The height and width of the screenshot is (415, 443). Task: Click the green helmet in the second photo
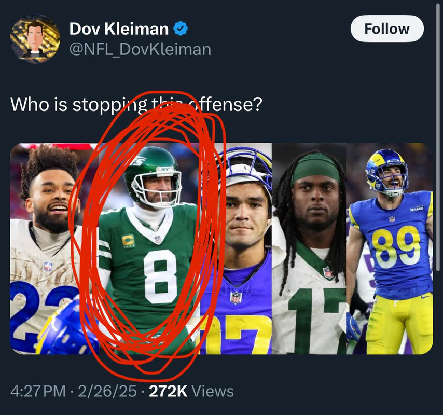[155, 170]
